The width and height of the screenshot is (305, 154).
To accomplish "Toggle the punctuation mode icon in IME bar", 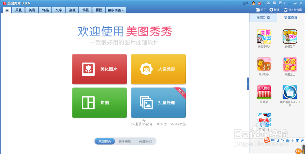I will coord(282,140).
